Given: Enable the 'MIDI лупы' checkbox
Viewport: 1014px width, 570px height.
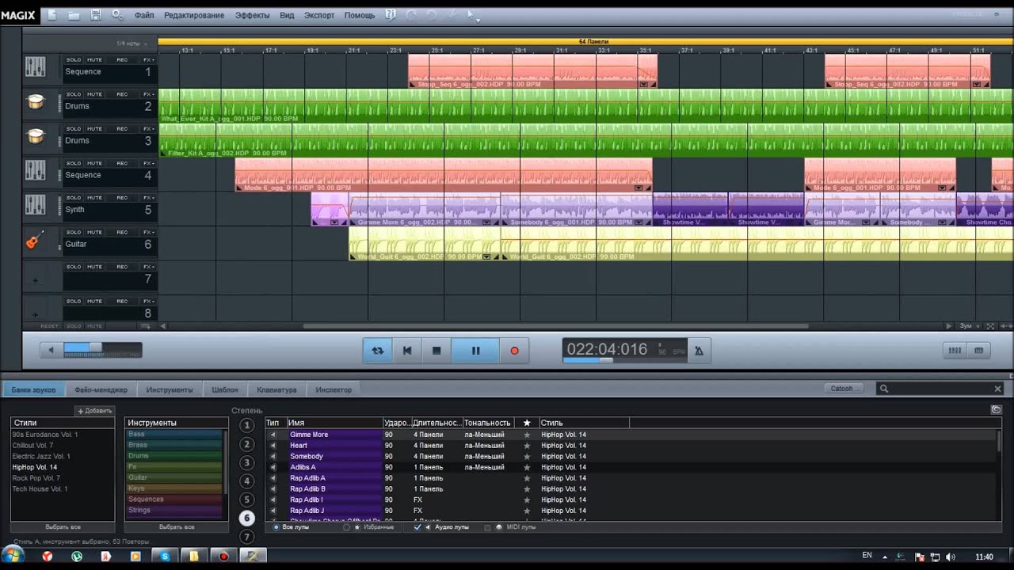Looking at the screenshot, I should [x=488, y=527].
